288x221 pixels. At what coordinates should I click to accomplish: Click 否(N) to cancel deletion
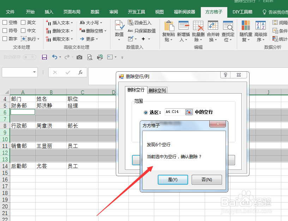[x=206, y=180]
